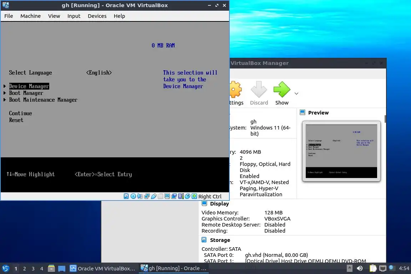
Task: Click the 0 MB RAM text
Action: (x=163, y=45)
